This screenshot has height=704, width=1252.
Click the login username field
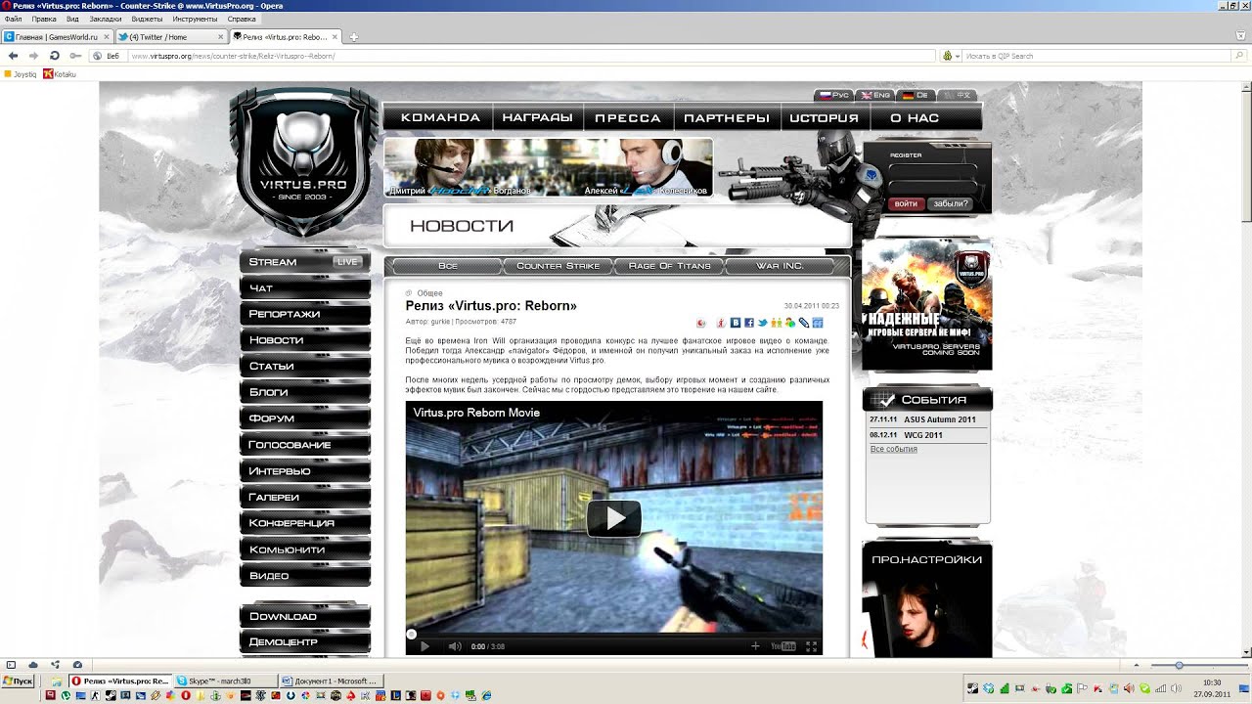(932, 169)
